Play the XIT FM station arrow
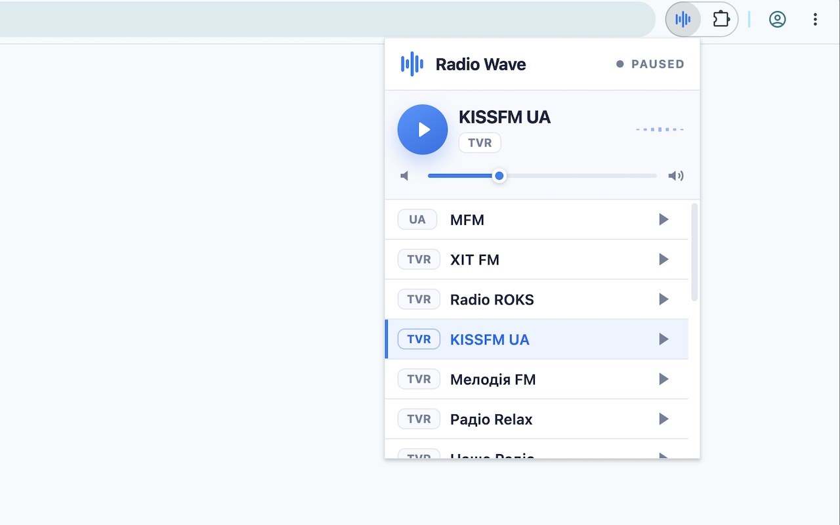Screen dimensions: 840x525 663,259
